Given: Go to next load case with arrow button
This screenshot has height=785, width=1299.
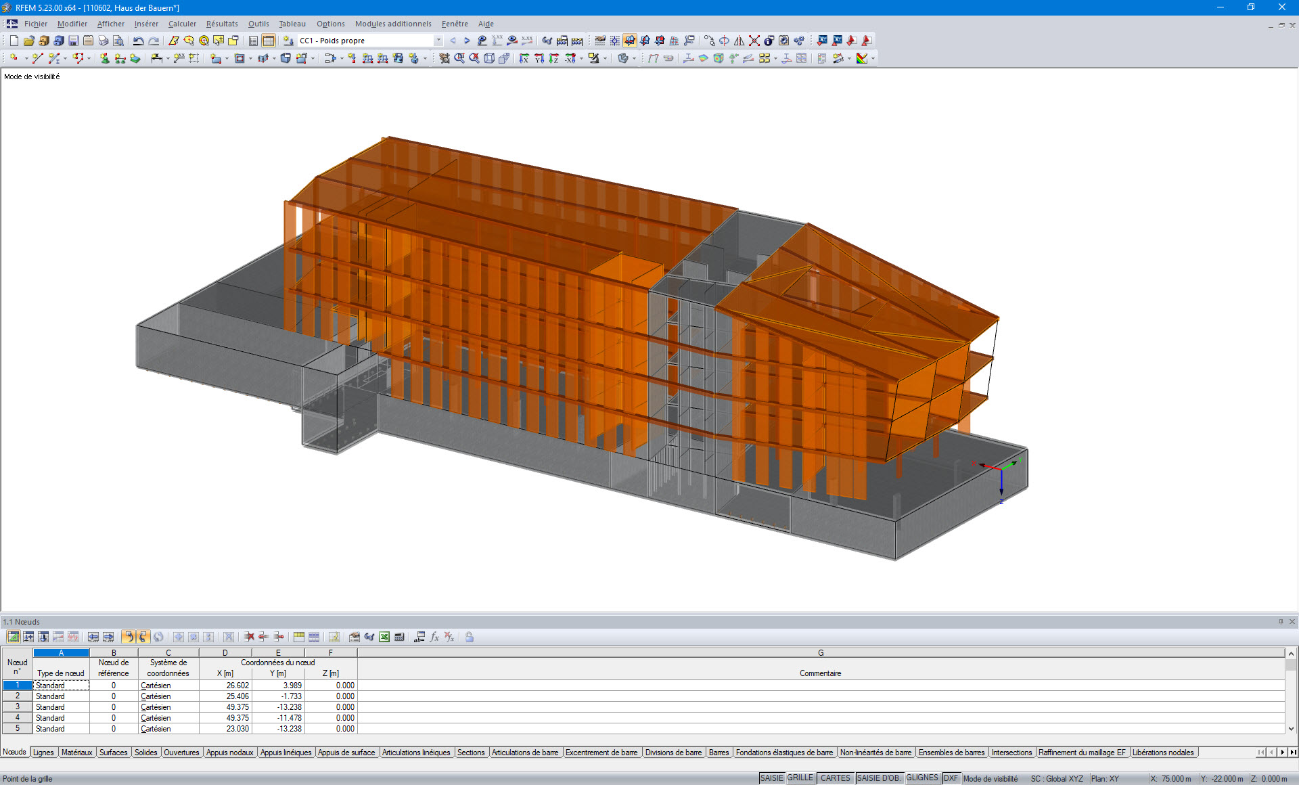Looking at the screenshot, I should (467, 41).
